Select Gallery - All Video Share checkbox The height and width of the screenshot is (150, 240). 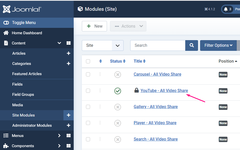88,107
